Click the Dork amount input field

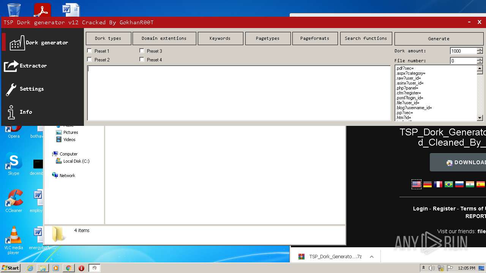[x=463, y=51]
